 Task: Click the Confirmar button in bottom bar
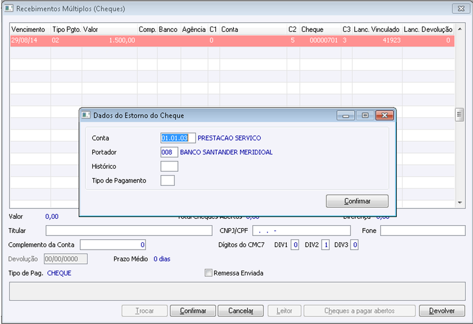tap(193, 311)
